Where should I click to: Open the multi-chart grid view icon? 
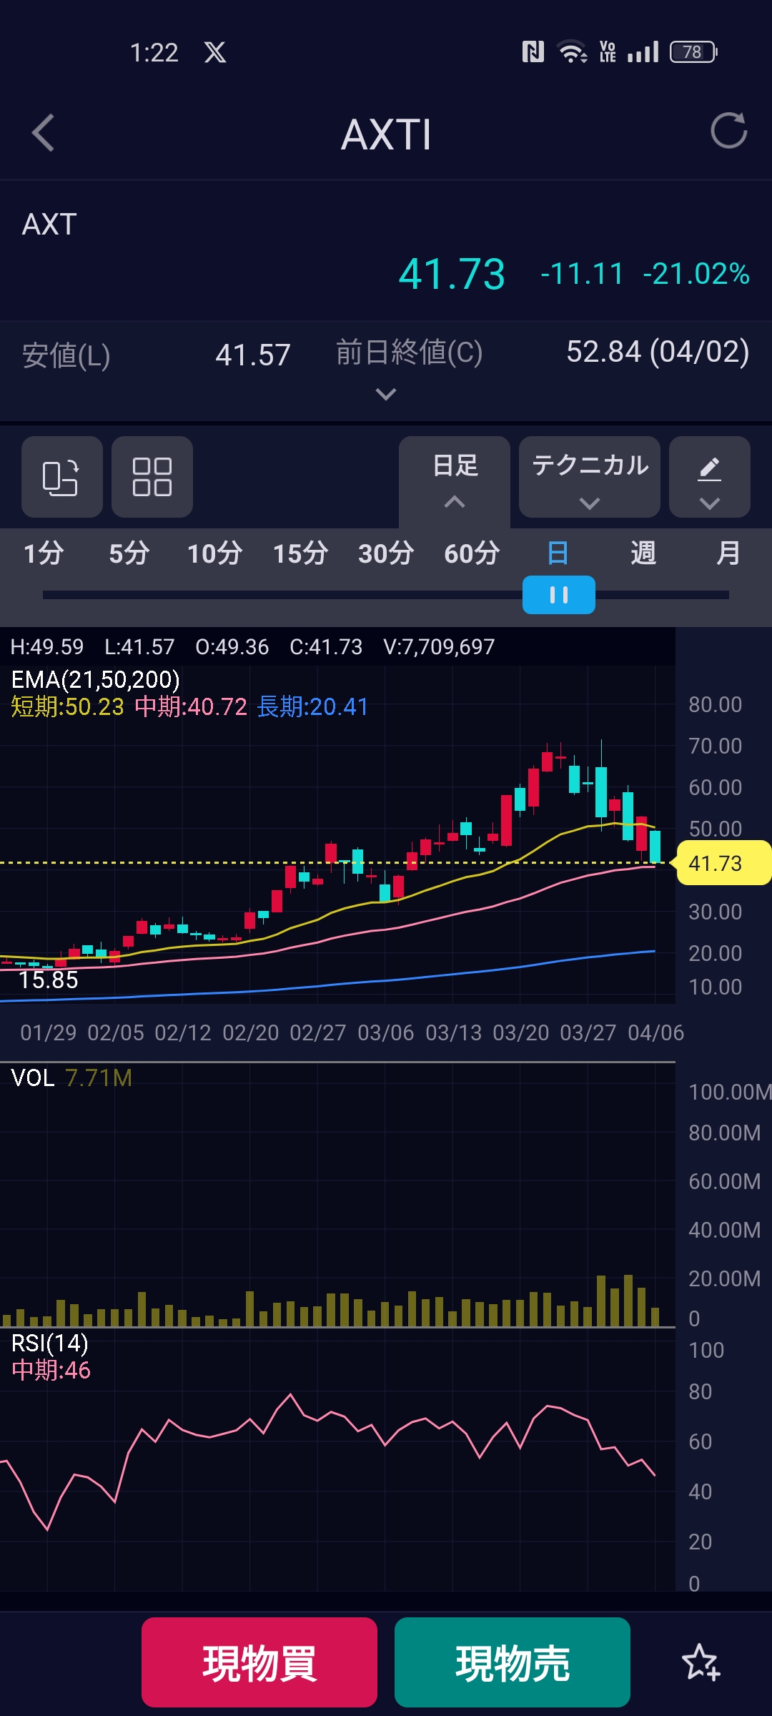click(x=152, y=477)
